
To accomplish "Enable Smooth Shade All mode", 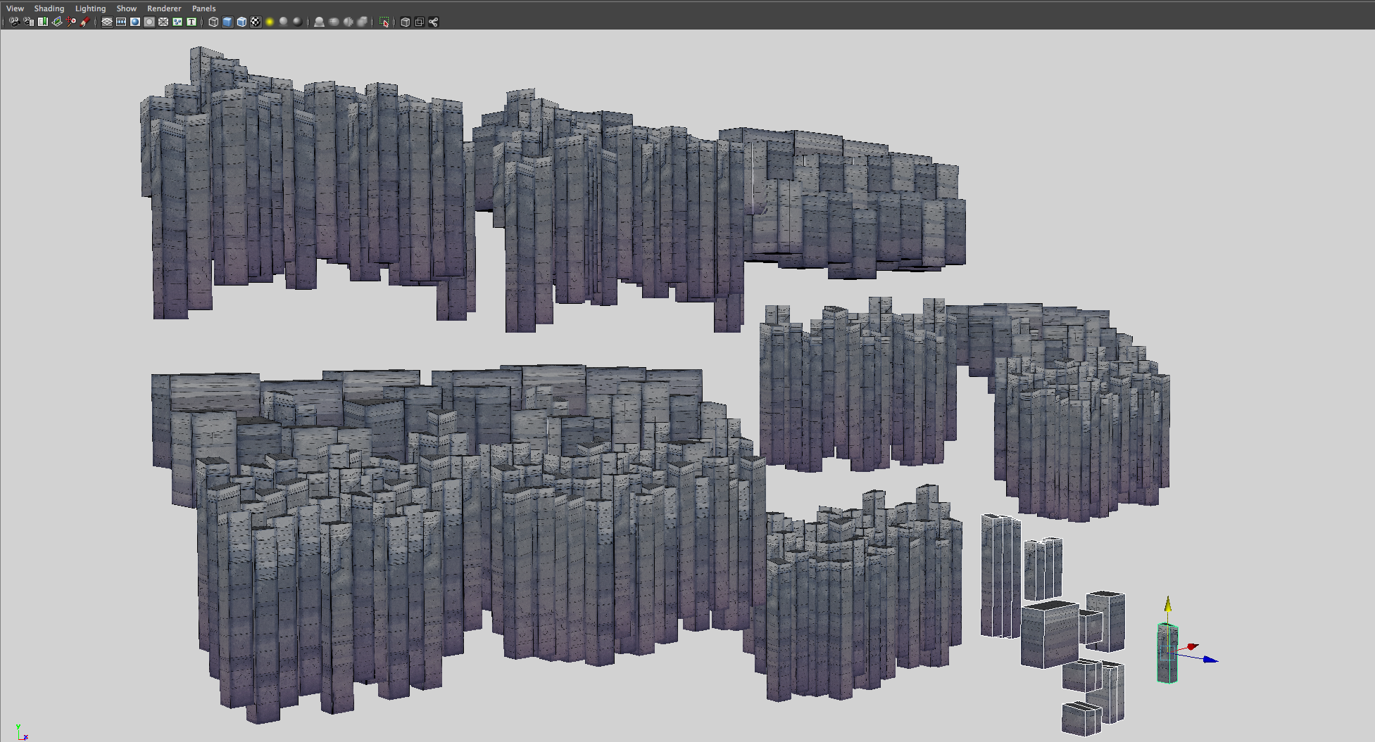I will 227,22.
